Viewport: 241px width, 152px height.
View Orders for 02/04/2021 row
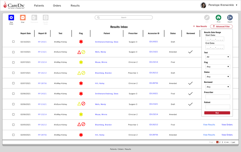227,135
